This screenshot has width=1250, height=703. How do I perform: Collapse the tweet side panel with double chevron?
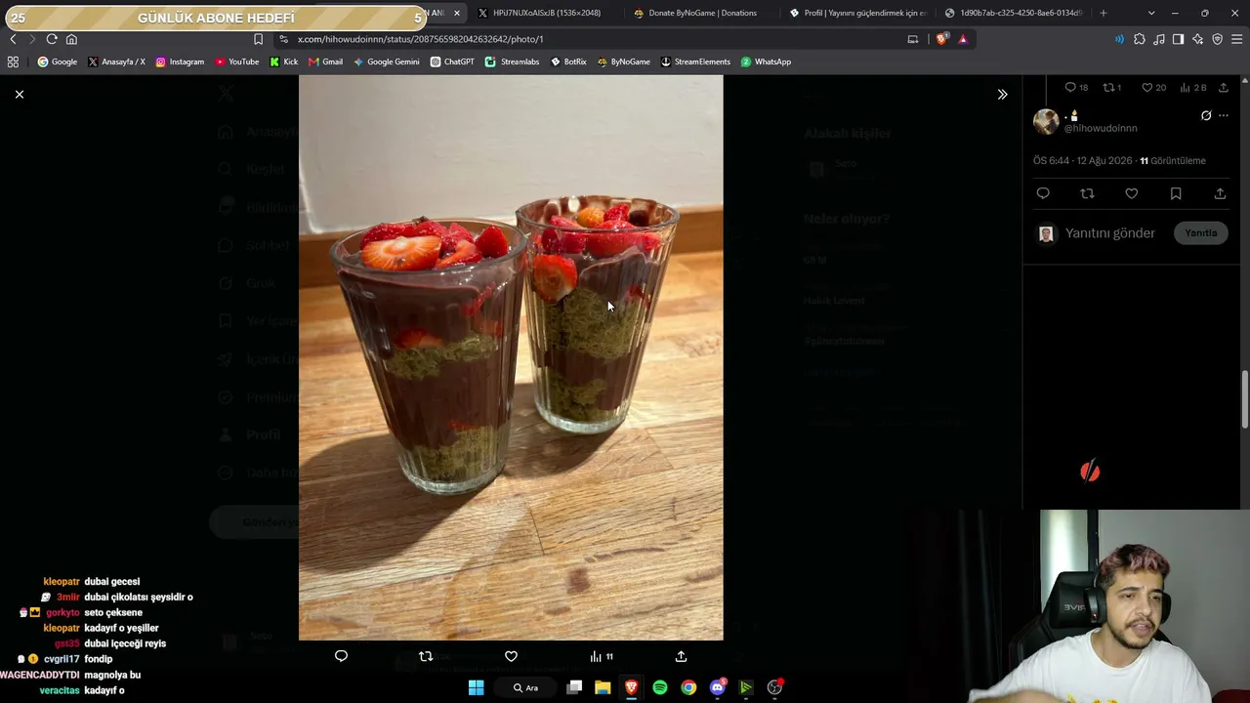[x=1002, y=94]
